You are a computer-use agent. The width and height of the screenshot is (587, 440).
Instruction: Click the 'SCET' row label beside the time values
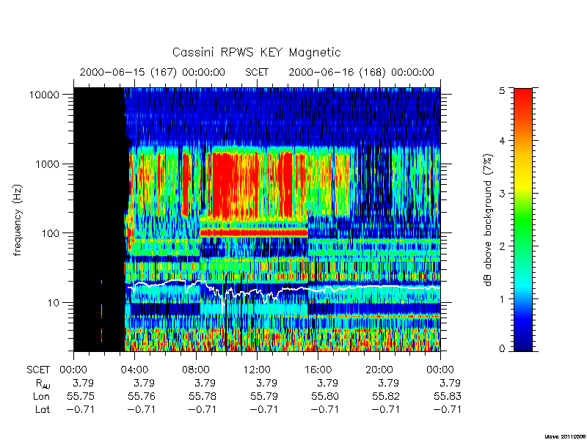[x=38, y=370]
